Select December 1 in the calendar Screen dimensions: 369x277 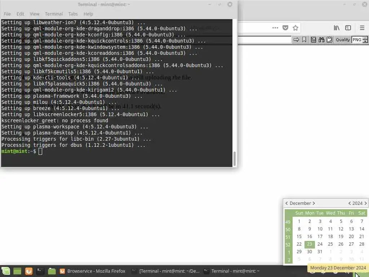pos(299,221)
